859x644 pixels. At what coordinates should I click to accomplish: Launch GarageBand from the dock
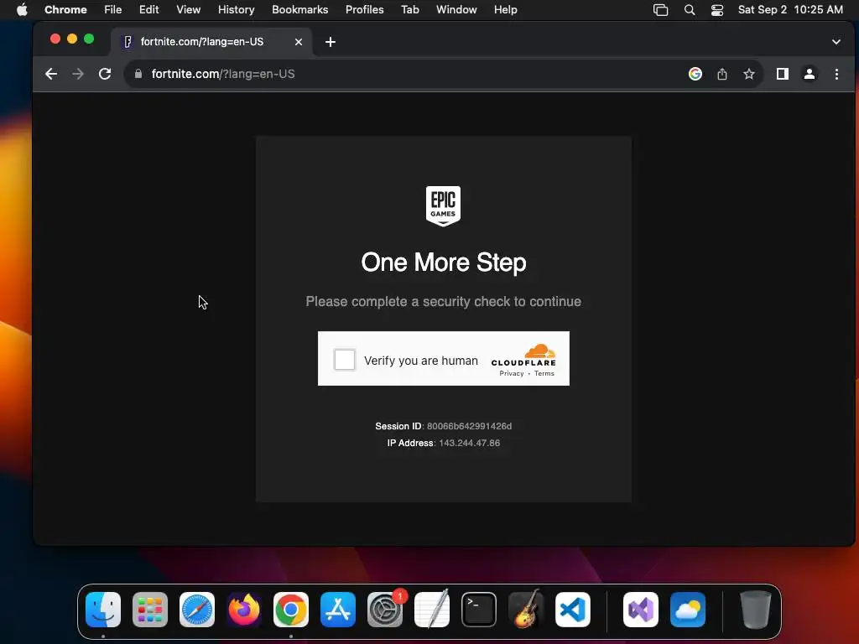coord(526,610)
